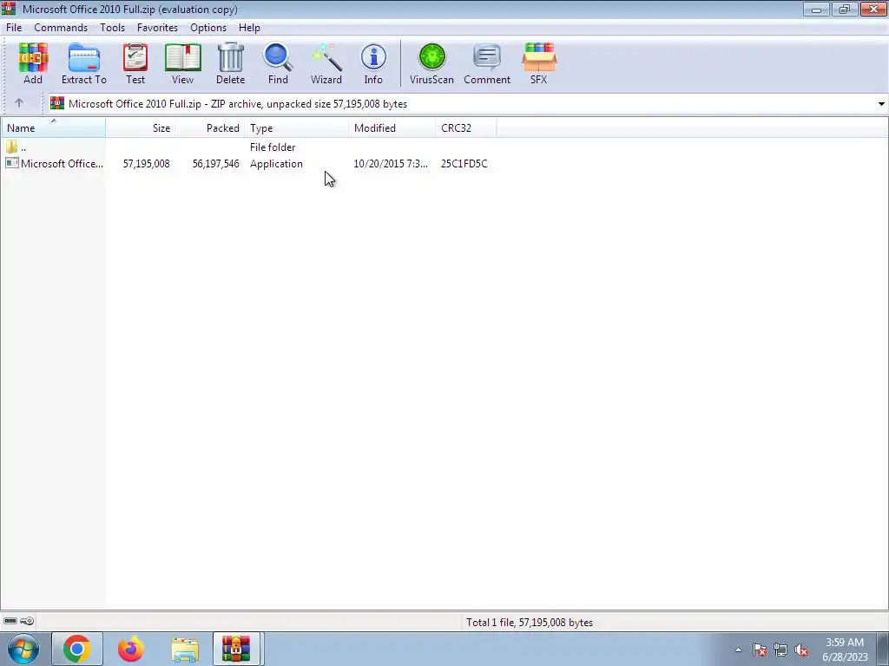
Task: Sort by the Name column header
Action: pos(53,128)
